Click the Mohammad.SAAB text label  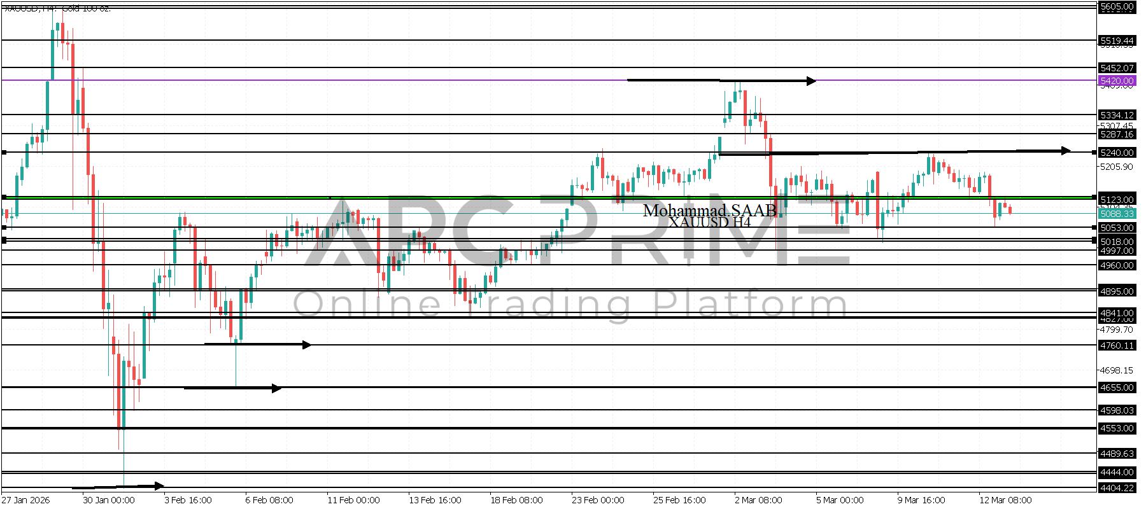click(x=709, y=211)
